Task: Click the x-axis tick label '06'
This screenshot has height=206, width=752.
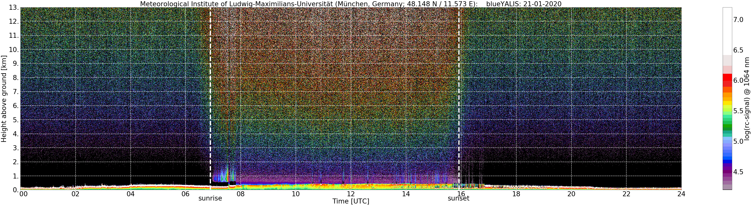Action: point(185,194)
